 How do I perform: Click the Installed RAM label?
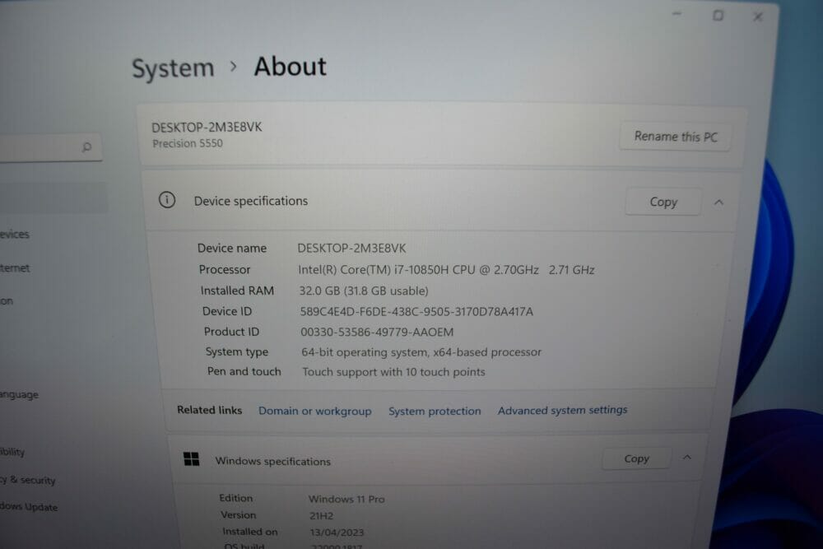click(x=237, y=291)
